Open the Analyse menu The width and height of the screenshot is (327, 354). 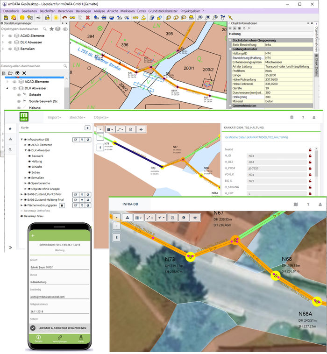(x=100, y=11)
